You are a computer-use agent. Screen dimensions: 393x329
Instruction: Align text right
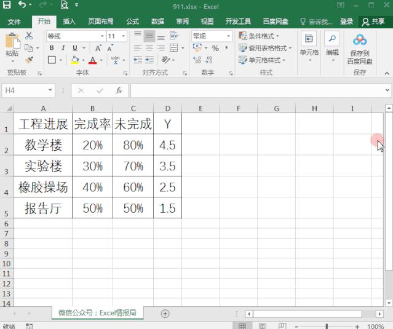coord(161,48)
